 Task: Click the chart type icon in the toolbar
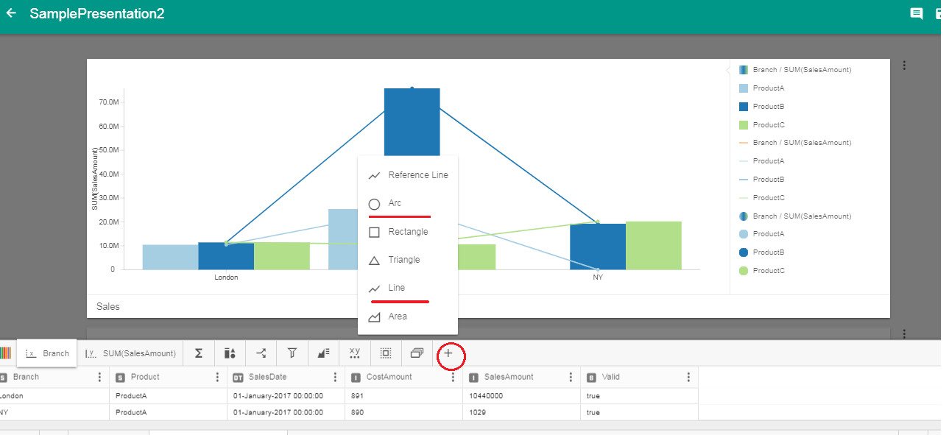[x=229, y=353]
